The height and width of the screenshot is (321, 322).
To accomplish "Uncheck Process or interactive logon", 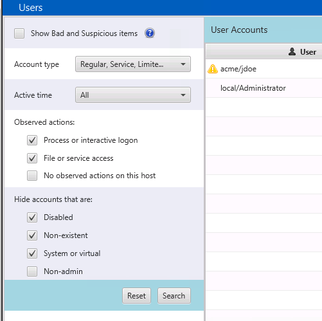I will point(32,140).
